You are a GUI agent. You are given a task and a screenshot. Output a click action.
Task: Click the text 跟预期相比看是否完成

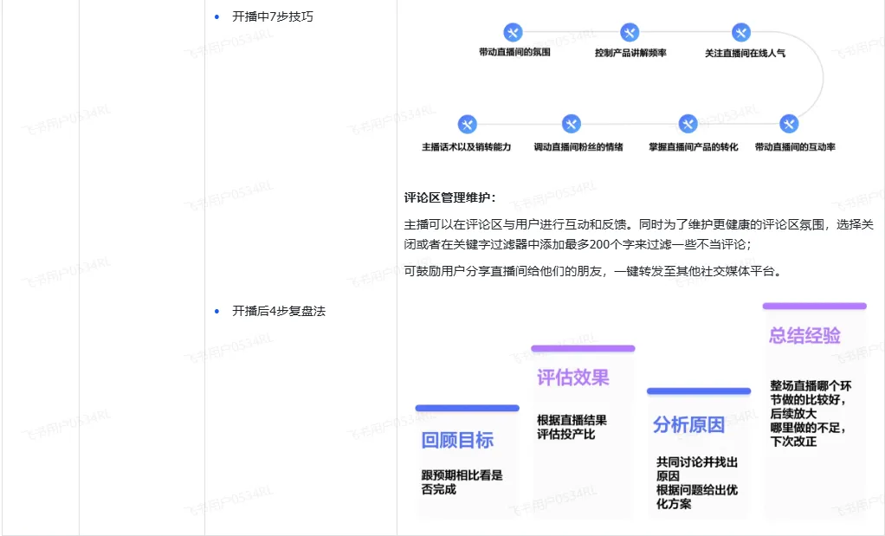pos(462,482)
